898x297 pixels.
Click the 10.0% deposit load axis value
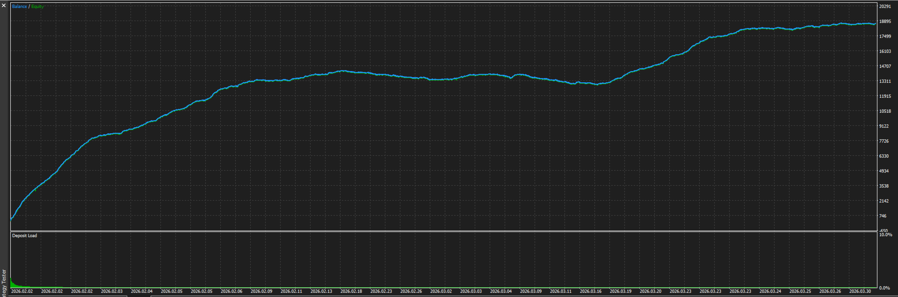[885, 235]
